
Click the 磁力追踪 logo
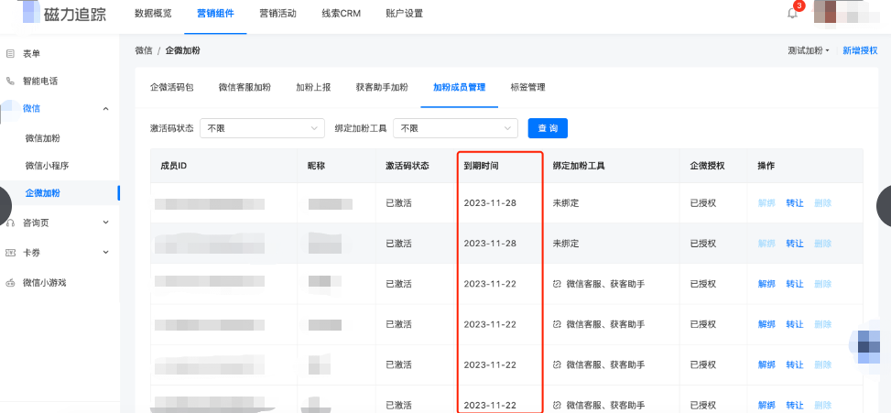[x=65, y=14]
